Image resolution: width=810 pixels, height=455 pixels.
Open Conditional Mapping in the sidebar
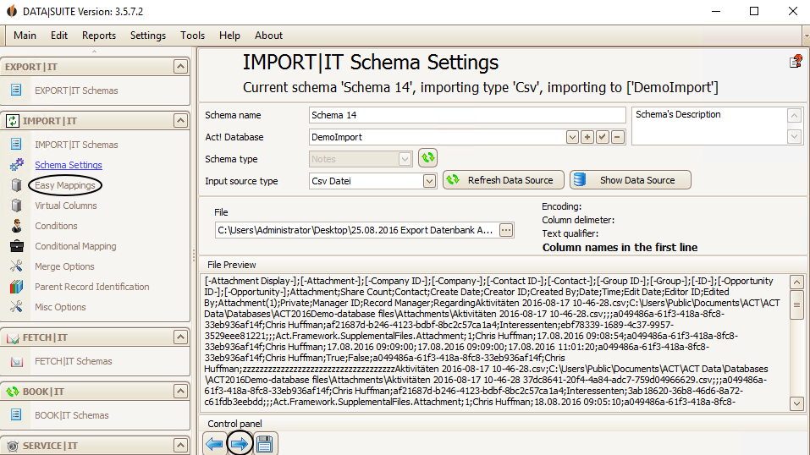tap(75, 246)
